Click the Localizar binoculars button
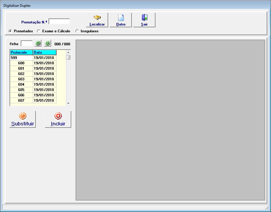271x212 pixels. click(x=97, y=20)
